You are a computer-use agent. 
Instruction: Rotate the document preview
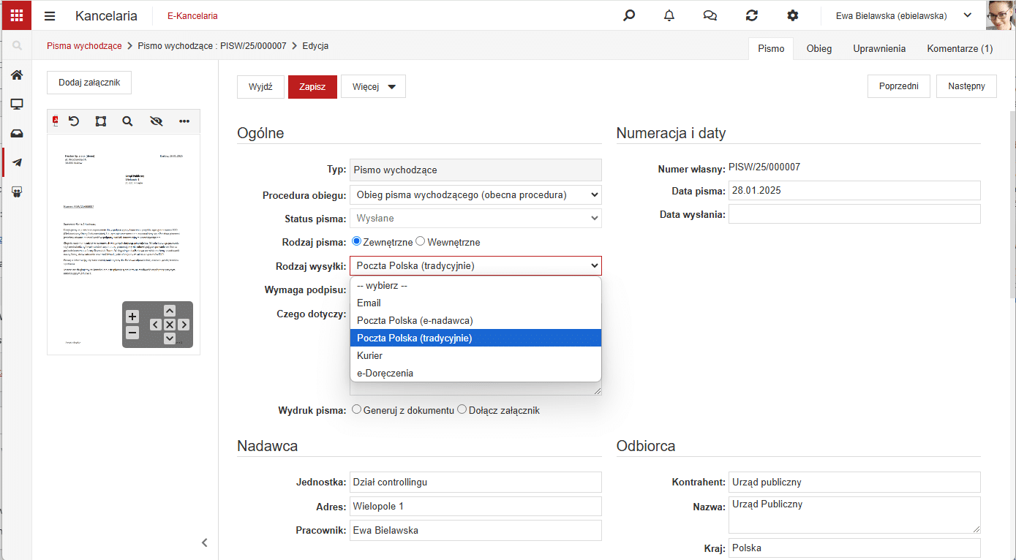pyautogui.click(x=74, y=121)
